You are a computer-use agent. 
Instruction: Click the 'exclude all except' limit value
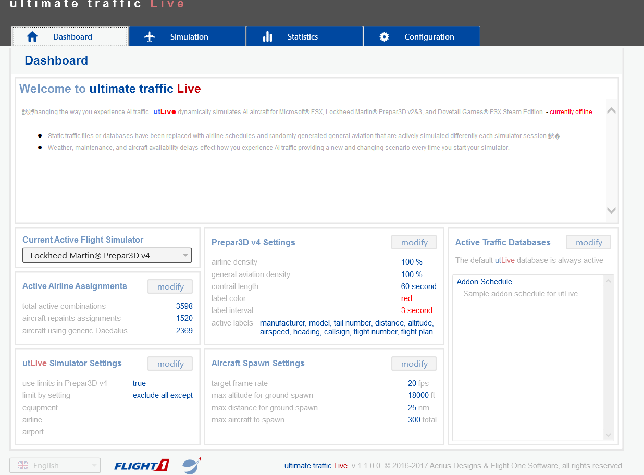(x=163, y=395)
